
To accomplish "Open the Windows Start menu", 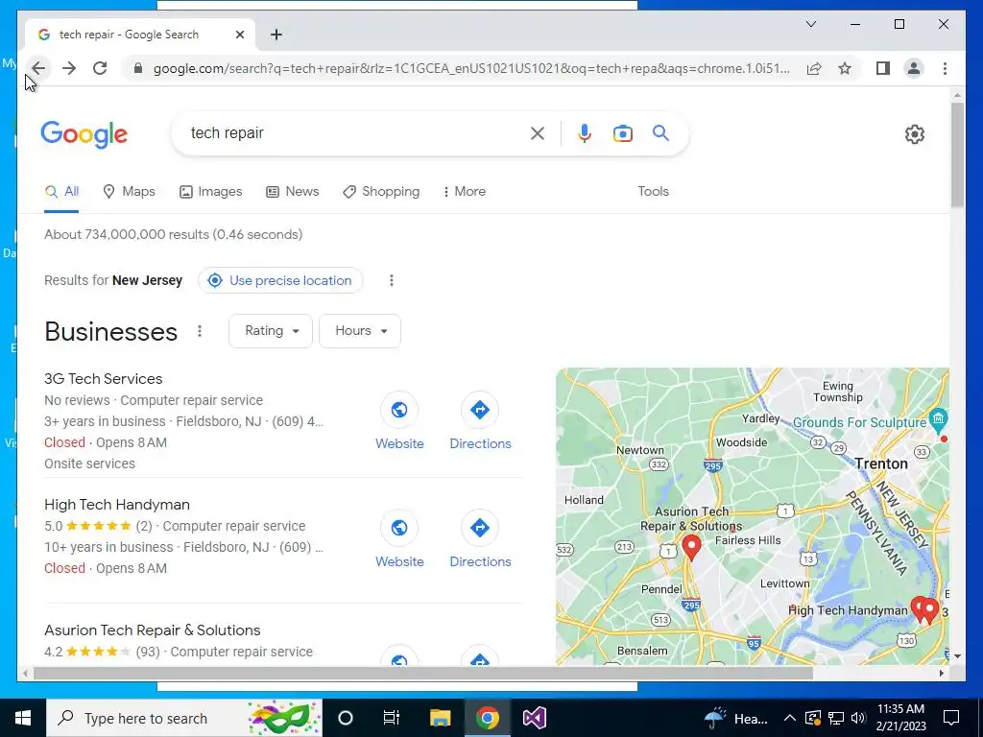I will (x=23, y=718).
